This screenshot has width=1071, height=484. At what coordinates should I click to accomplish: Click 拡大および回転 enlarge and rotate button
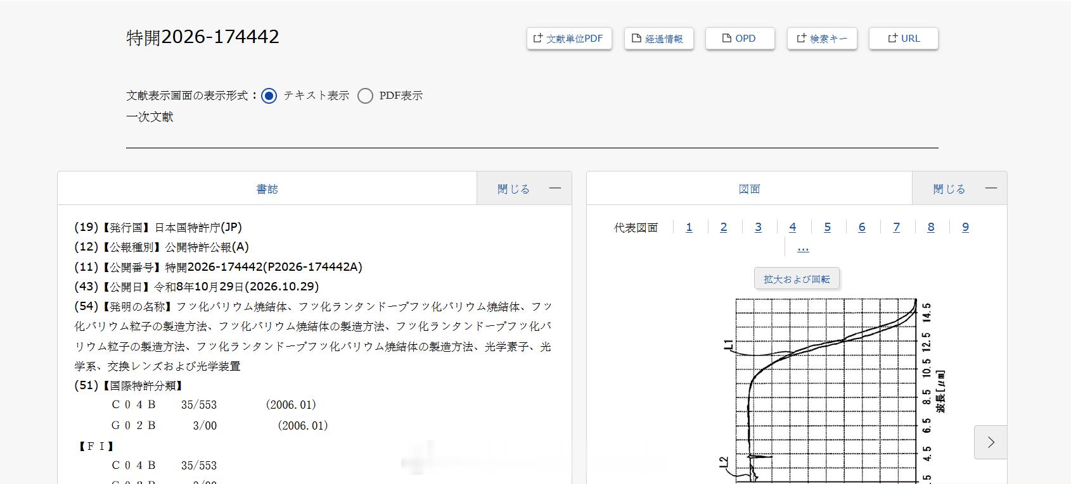(797, 279)
